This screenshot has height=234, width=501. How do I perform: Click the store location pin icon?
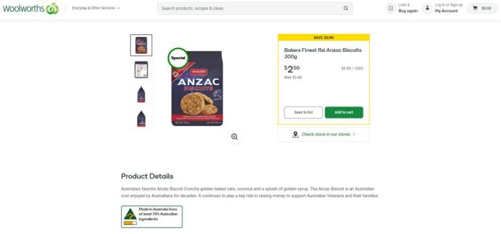click(296, 135)
